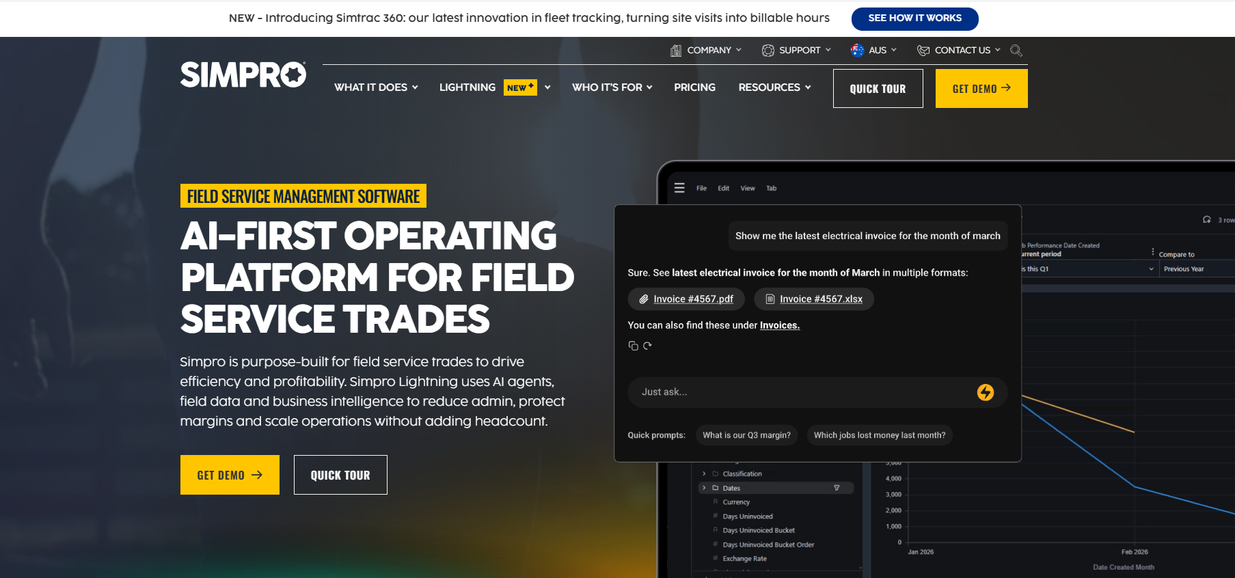Expand the Lightning NEW menu
1235x578 pixels.
(x=495, y=87)
